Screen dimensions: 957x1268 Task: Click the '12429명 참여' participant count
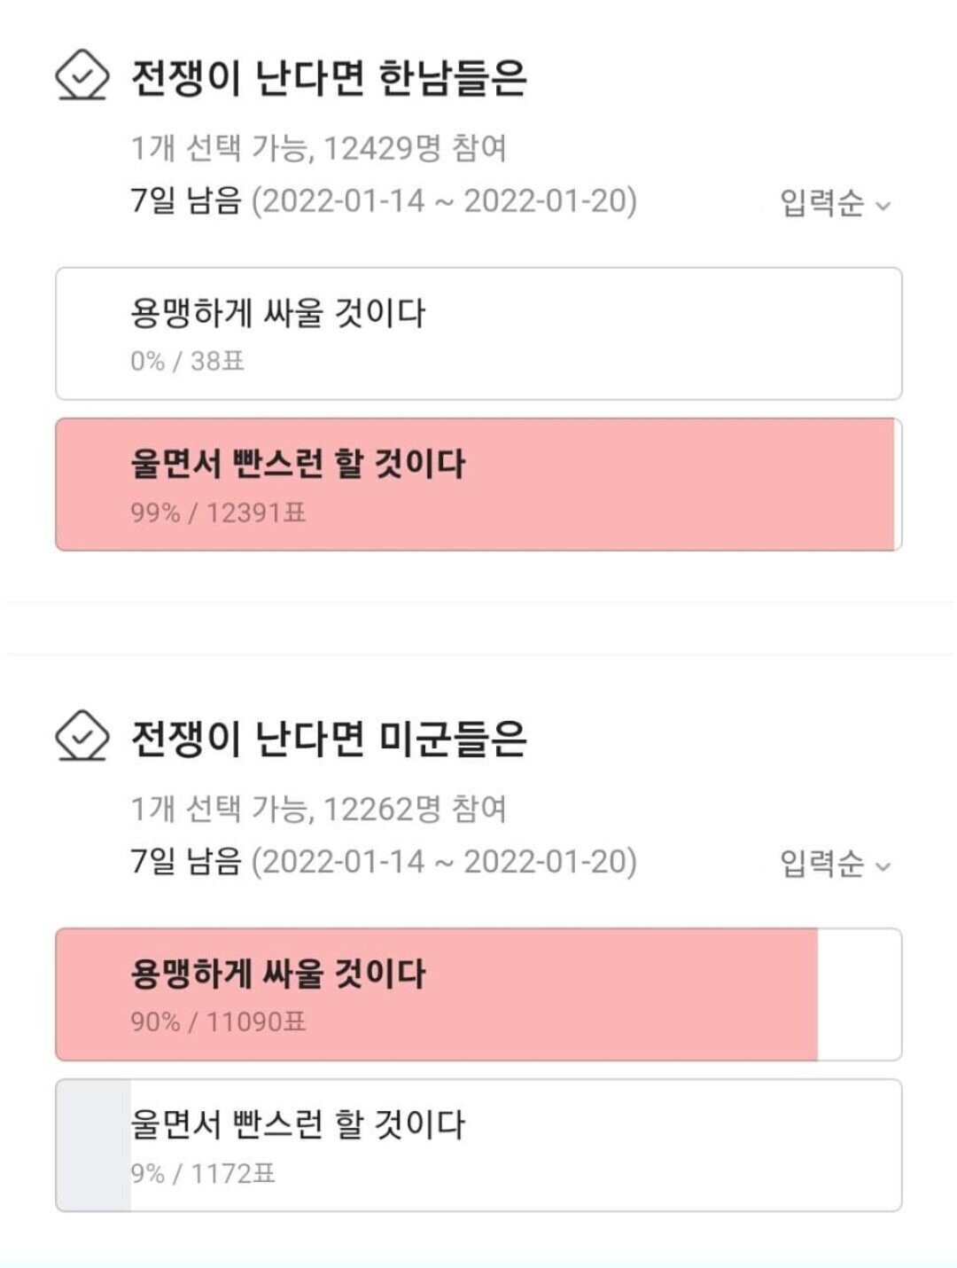click(415, 148)
